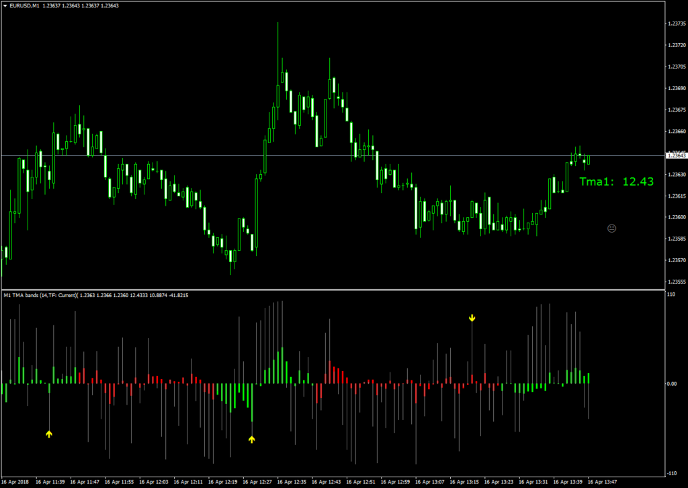
Task: Click the 110 level on indicator scale
Action: 670,294
